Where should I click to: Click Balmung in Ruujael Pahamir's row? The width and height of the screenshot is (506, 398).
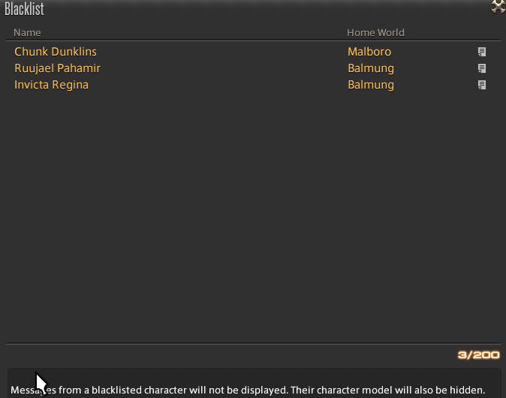[x=371, y=68]
